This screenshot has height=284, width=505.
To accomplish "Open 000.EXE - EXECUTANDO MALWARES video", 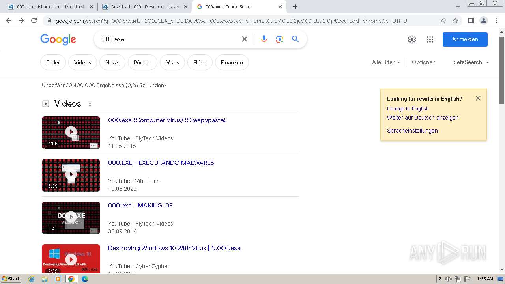I will (x=161, y=163).
